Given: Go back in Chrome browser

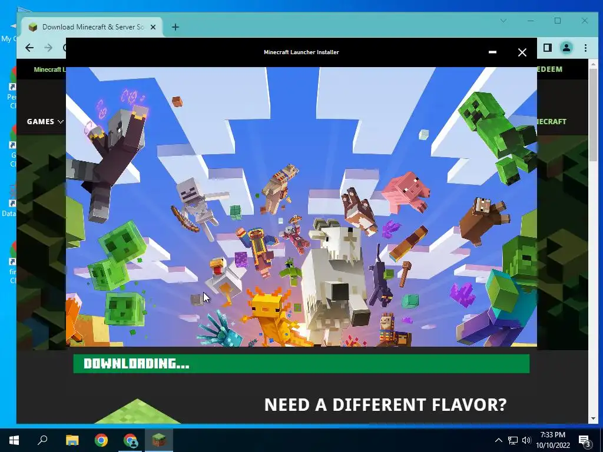Looking at the screenshot, I should tap(29, 48).
